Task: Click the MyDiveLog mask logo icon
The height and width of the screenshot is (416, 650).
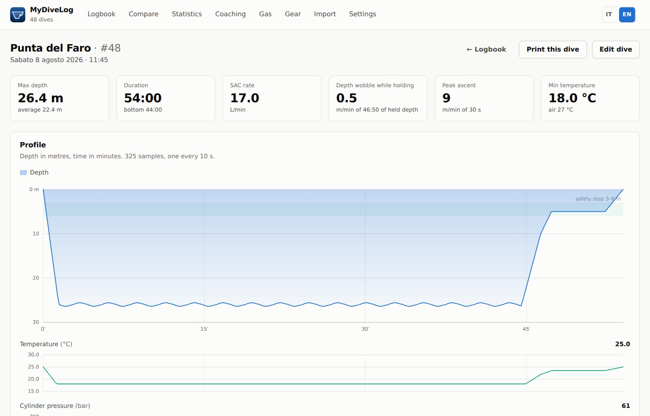Action: (x=17, y=15)
